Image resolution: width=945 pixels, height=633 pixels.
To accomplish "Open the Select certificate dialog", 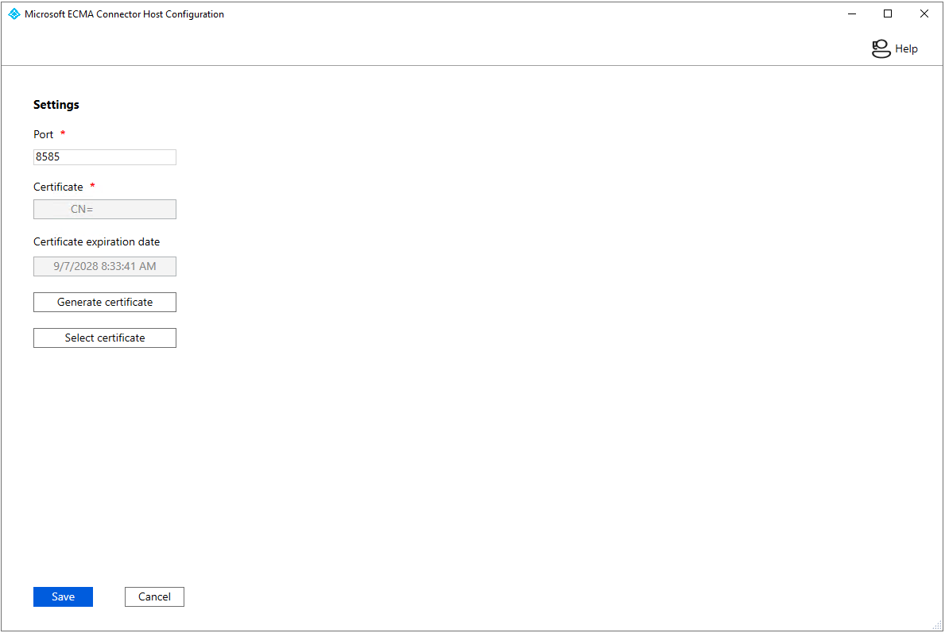I will [104, 338].
